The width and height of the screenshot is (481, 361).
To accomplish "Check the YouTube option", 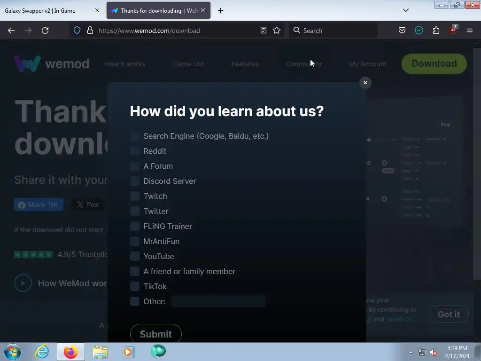I will click(135, 256).
